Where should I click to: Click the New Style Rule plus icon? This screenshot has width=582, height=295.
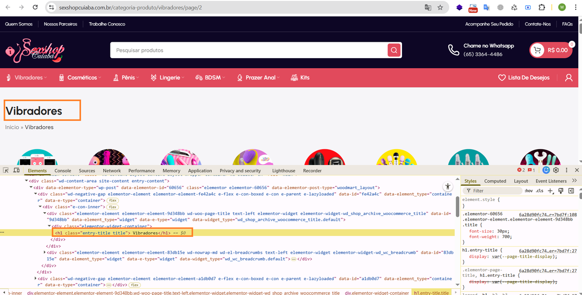551,191
